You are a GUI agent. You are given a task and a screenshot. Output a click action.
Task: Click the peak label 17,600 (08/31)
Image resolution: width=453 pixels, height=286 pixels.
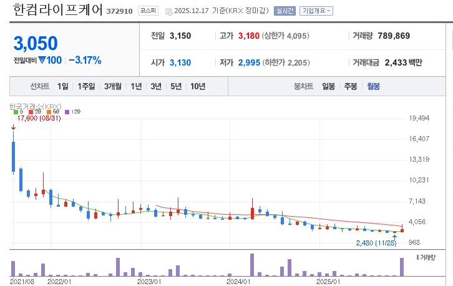tap(39, 118)
